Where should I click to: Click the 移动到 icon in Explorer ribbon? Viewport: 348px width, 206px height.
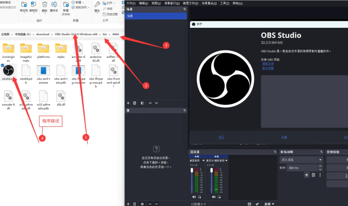point(24,4)
